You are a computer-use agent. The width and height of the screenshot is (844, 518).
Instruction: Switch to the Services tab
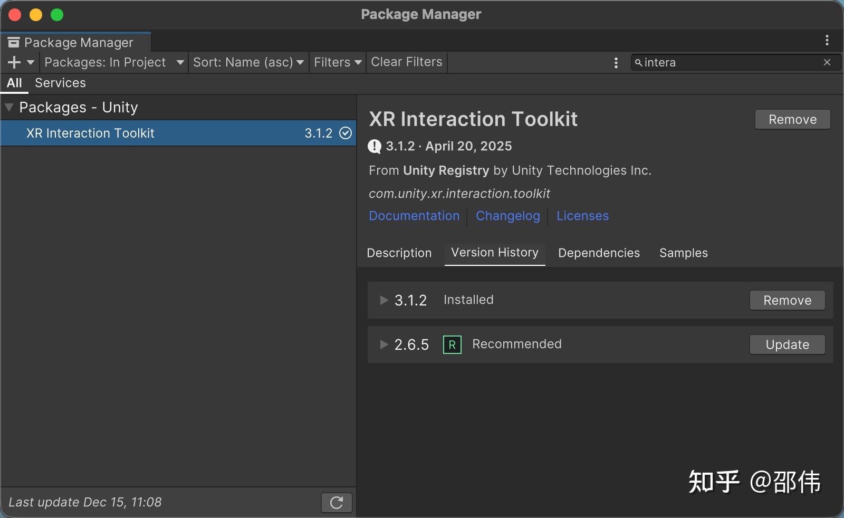coord(60,83)
